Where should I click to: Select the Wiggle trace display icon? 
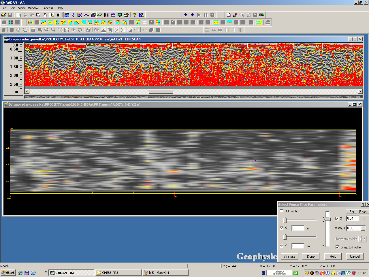point(73,15)
